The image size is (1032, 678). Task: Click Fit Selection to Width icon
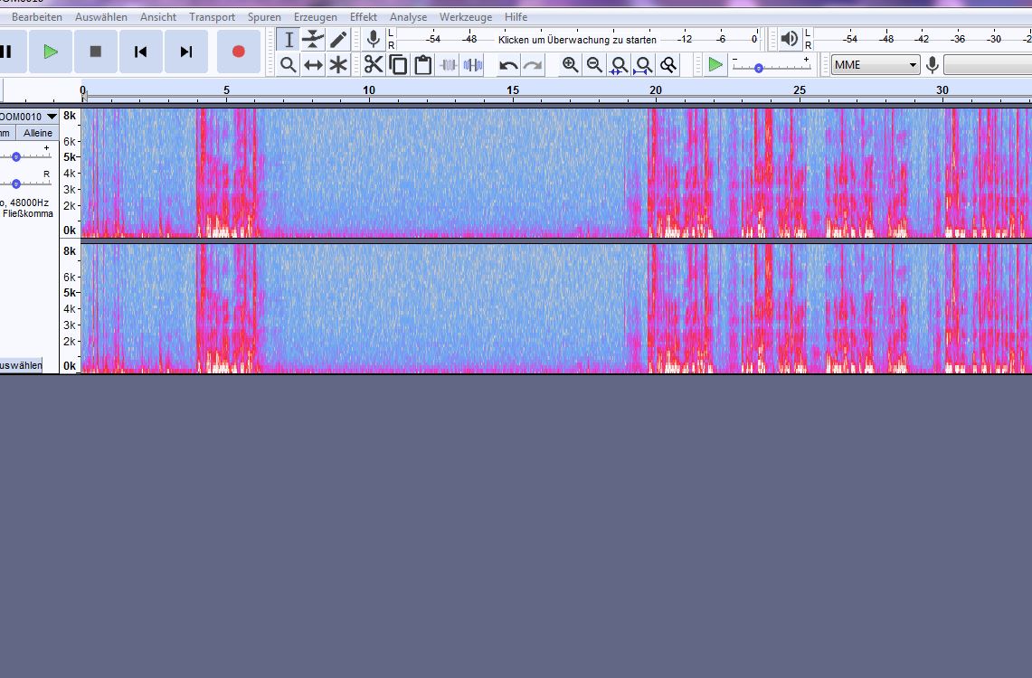point(619,64)
